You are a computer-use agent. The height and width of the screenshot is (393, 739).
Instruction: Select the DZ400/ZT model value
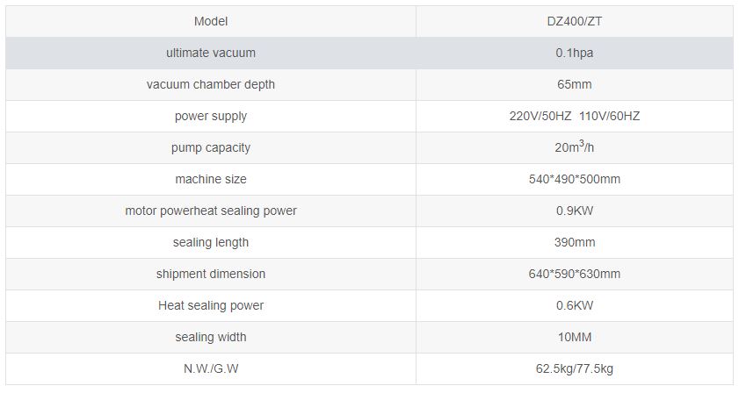[575, 21]
